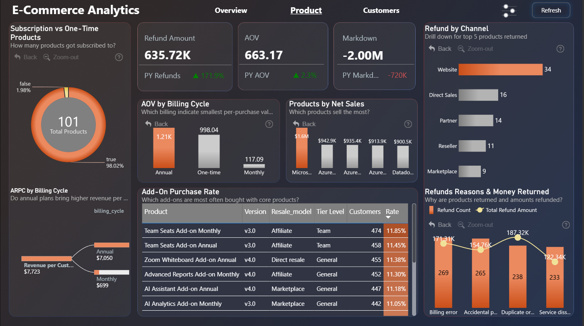Select the Marketplace refund bar
The width and height of the screenshot is (584, 326).
(x=470, y=171)
